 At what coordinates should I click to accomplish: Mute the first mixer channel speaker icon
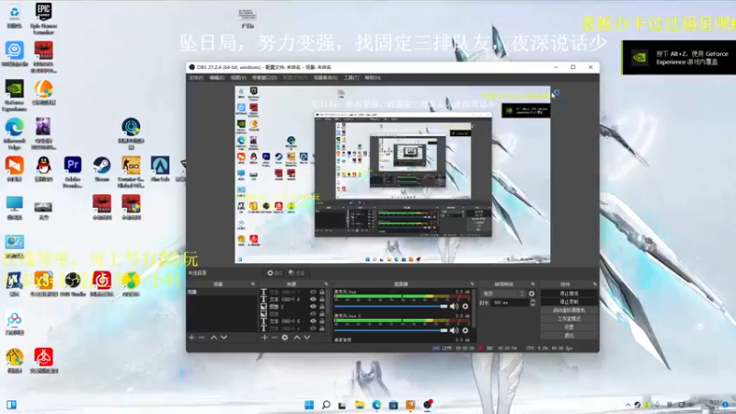pos(454,306)
